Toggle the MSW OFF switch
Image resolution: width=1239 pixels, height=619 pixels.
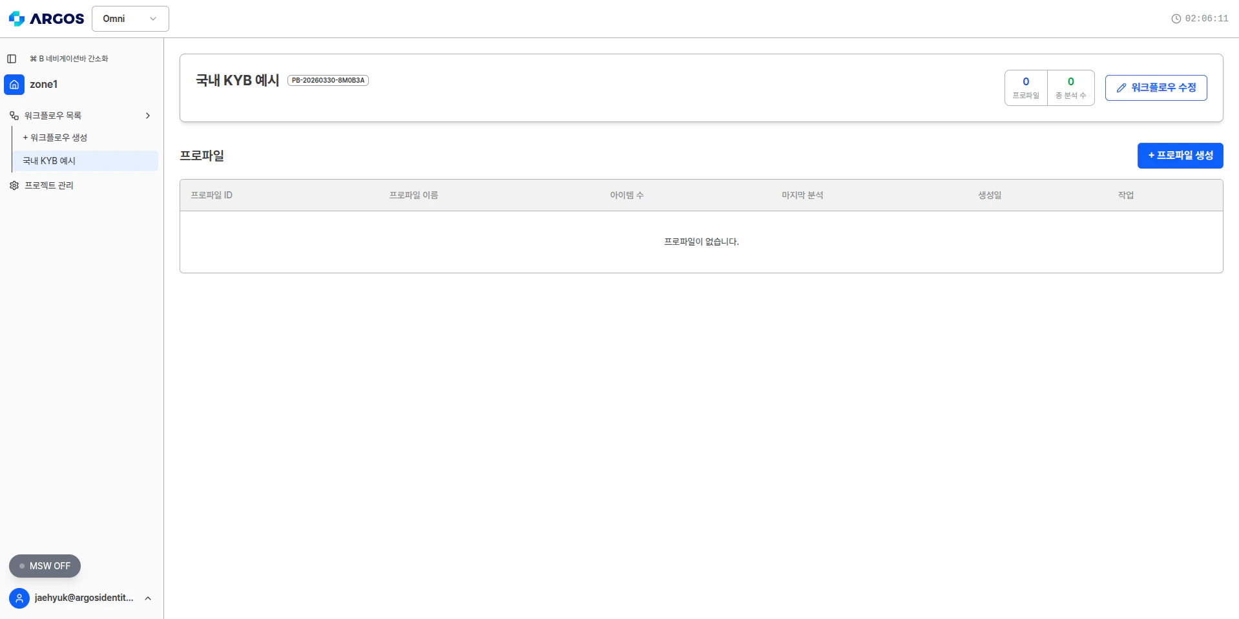[x=45, y=566]
